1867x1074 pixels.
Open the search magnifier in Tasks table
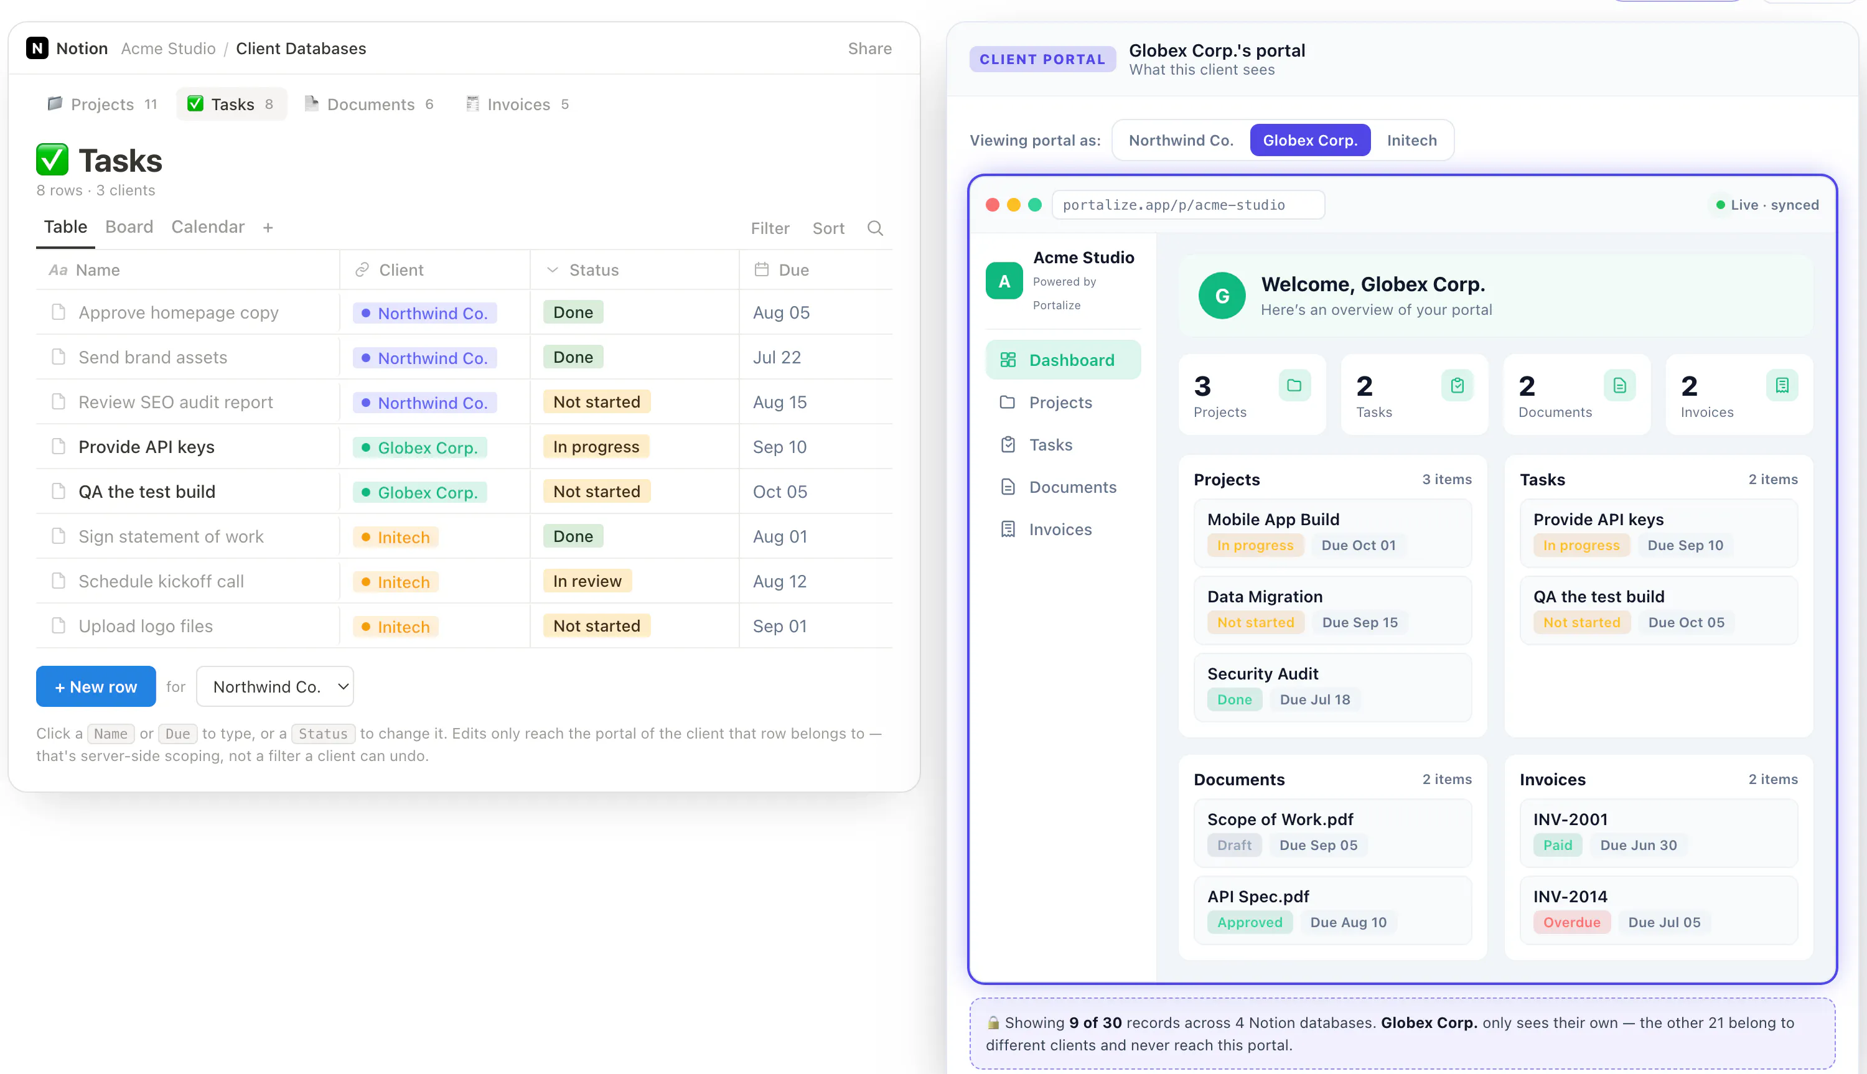point(875,228)
